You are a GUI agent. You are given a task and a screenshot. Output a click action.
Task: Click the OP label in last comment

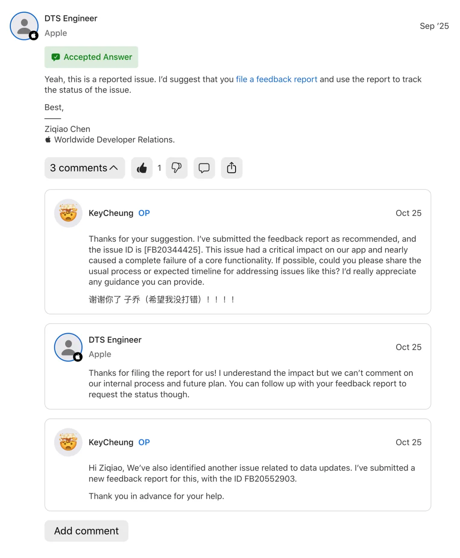pyautogui.click(x=144, y=442)
